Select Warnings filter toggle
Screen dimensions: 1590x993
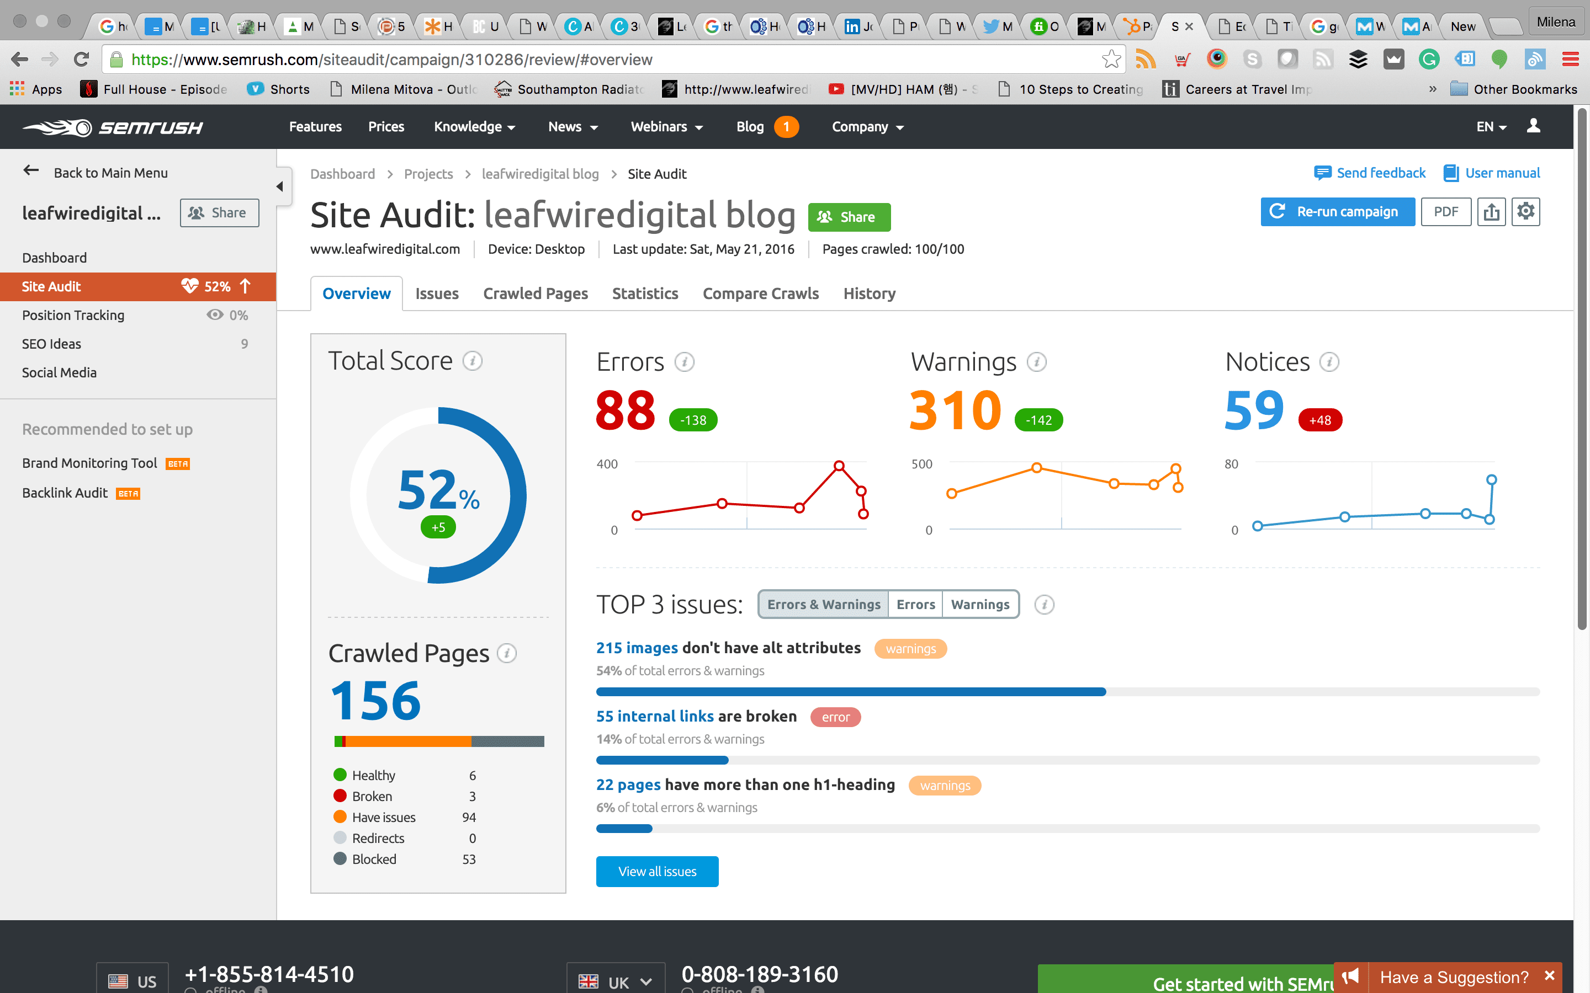[979, 604]
